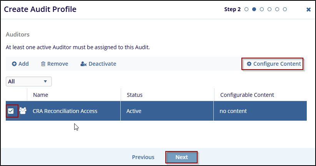Click the Remove trash icon
Image resolution: width=316 pixels, height=166 pixels.
pyautogui.click(x=43, y=64)
